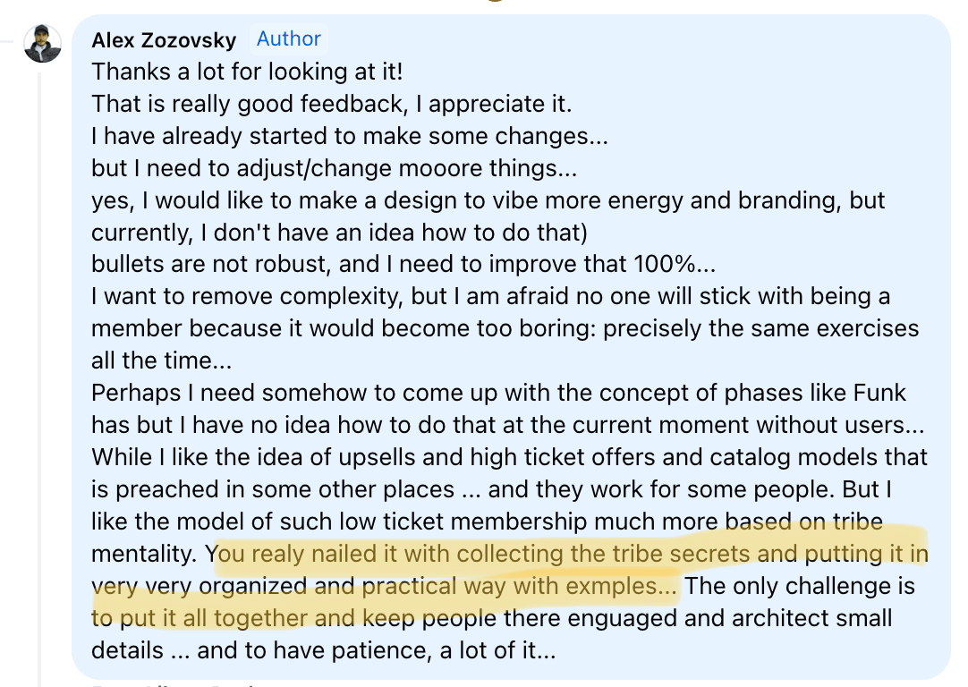Click the Alex Zozovsky author name
The width and height of the screenshot is (968, 687).
(164, 40)
